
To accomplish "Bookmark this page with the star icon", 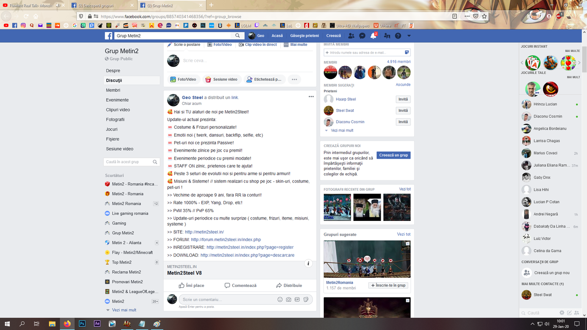I will coord(484,16).
